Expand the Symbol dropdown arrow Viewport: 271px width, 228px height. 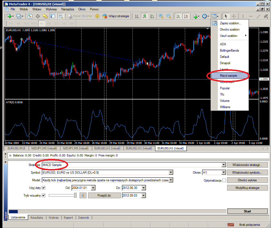point(171,172)
